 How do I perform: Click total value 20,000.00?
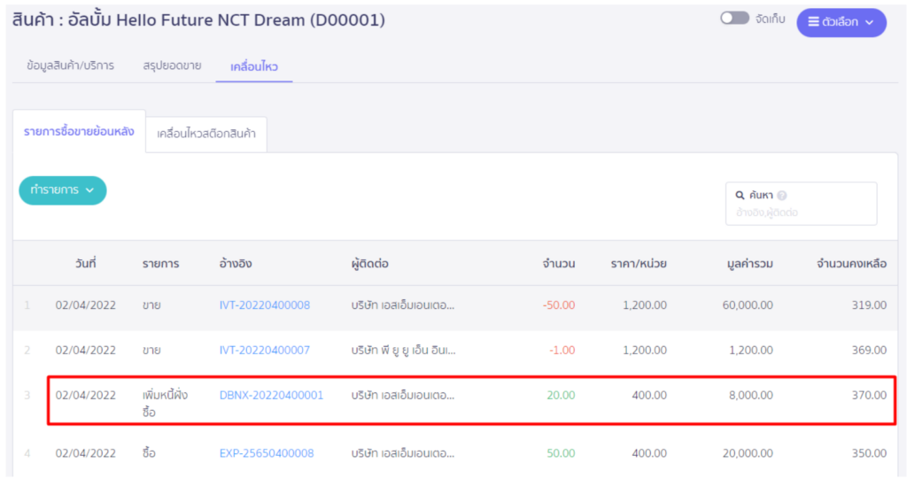(748, 453)
